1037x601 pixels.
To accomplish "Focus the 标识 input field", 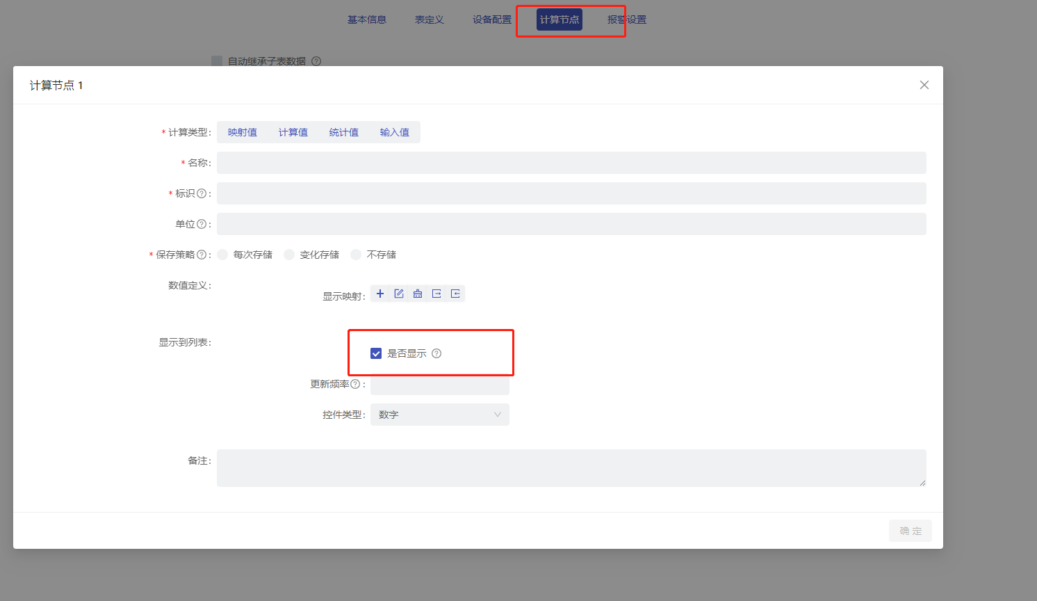I will 571,193.
